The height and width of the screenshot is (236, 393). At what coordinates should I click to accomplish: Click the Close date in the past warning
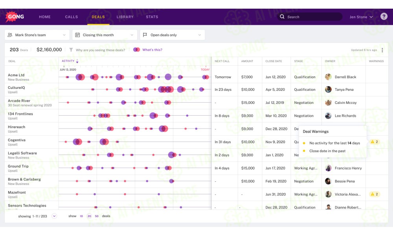coord(327,151)
